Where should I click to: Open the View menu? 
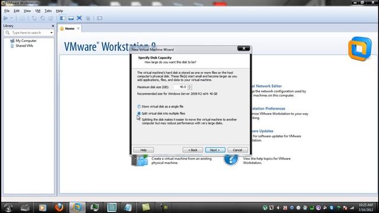(27, 11)
